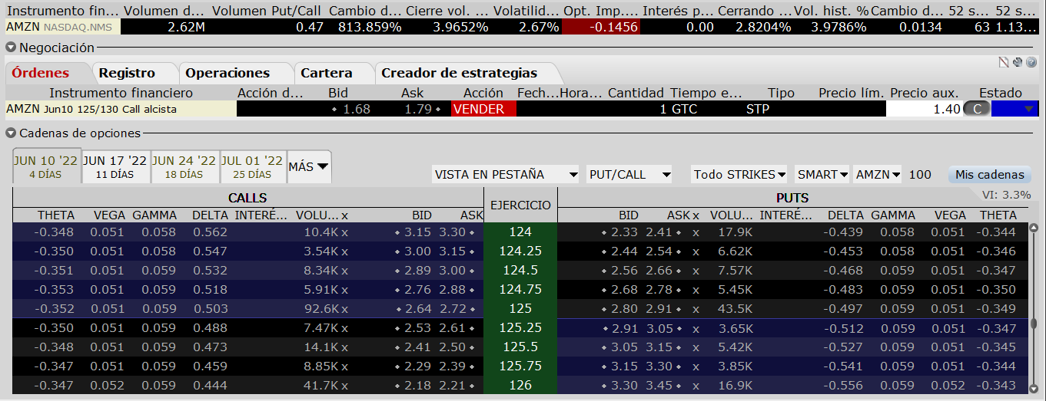Screen dimensions: 1046x401
Task: Click the PUTS section header
Action: tap(792, 199)
